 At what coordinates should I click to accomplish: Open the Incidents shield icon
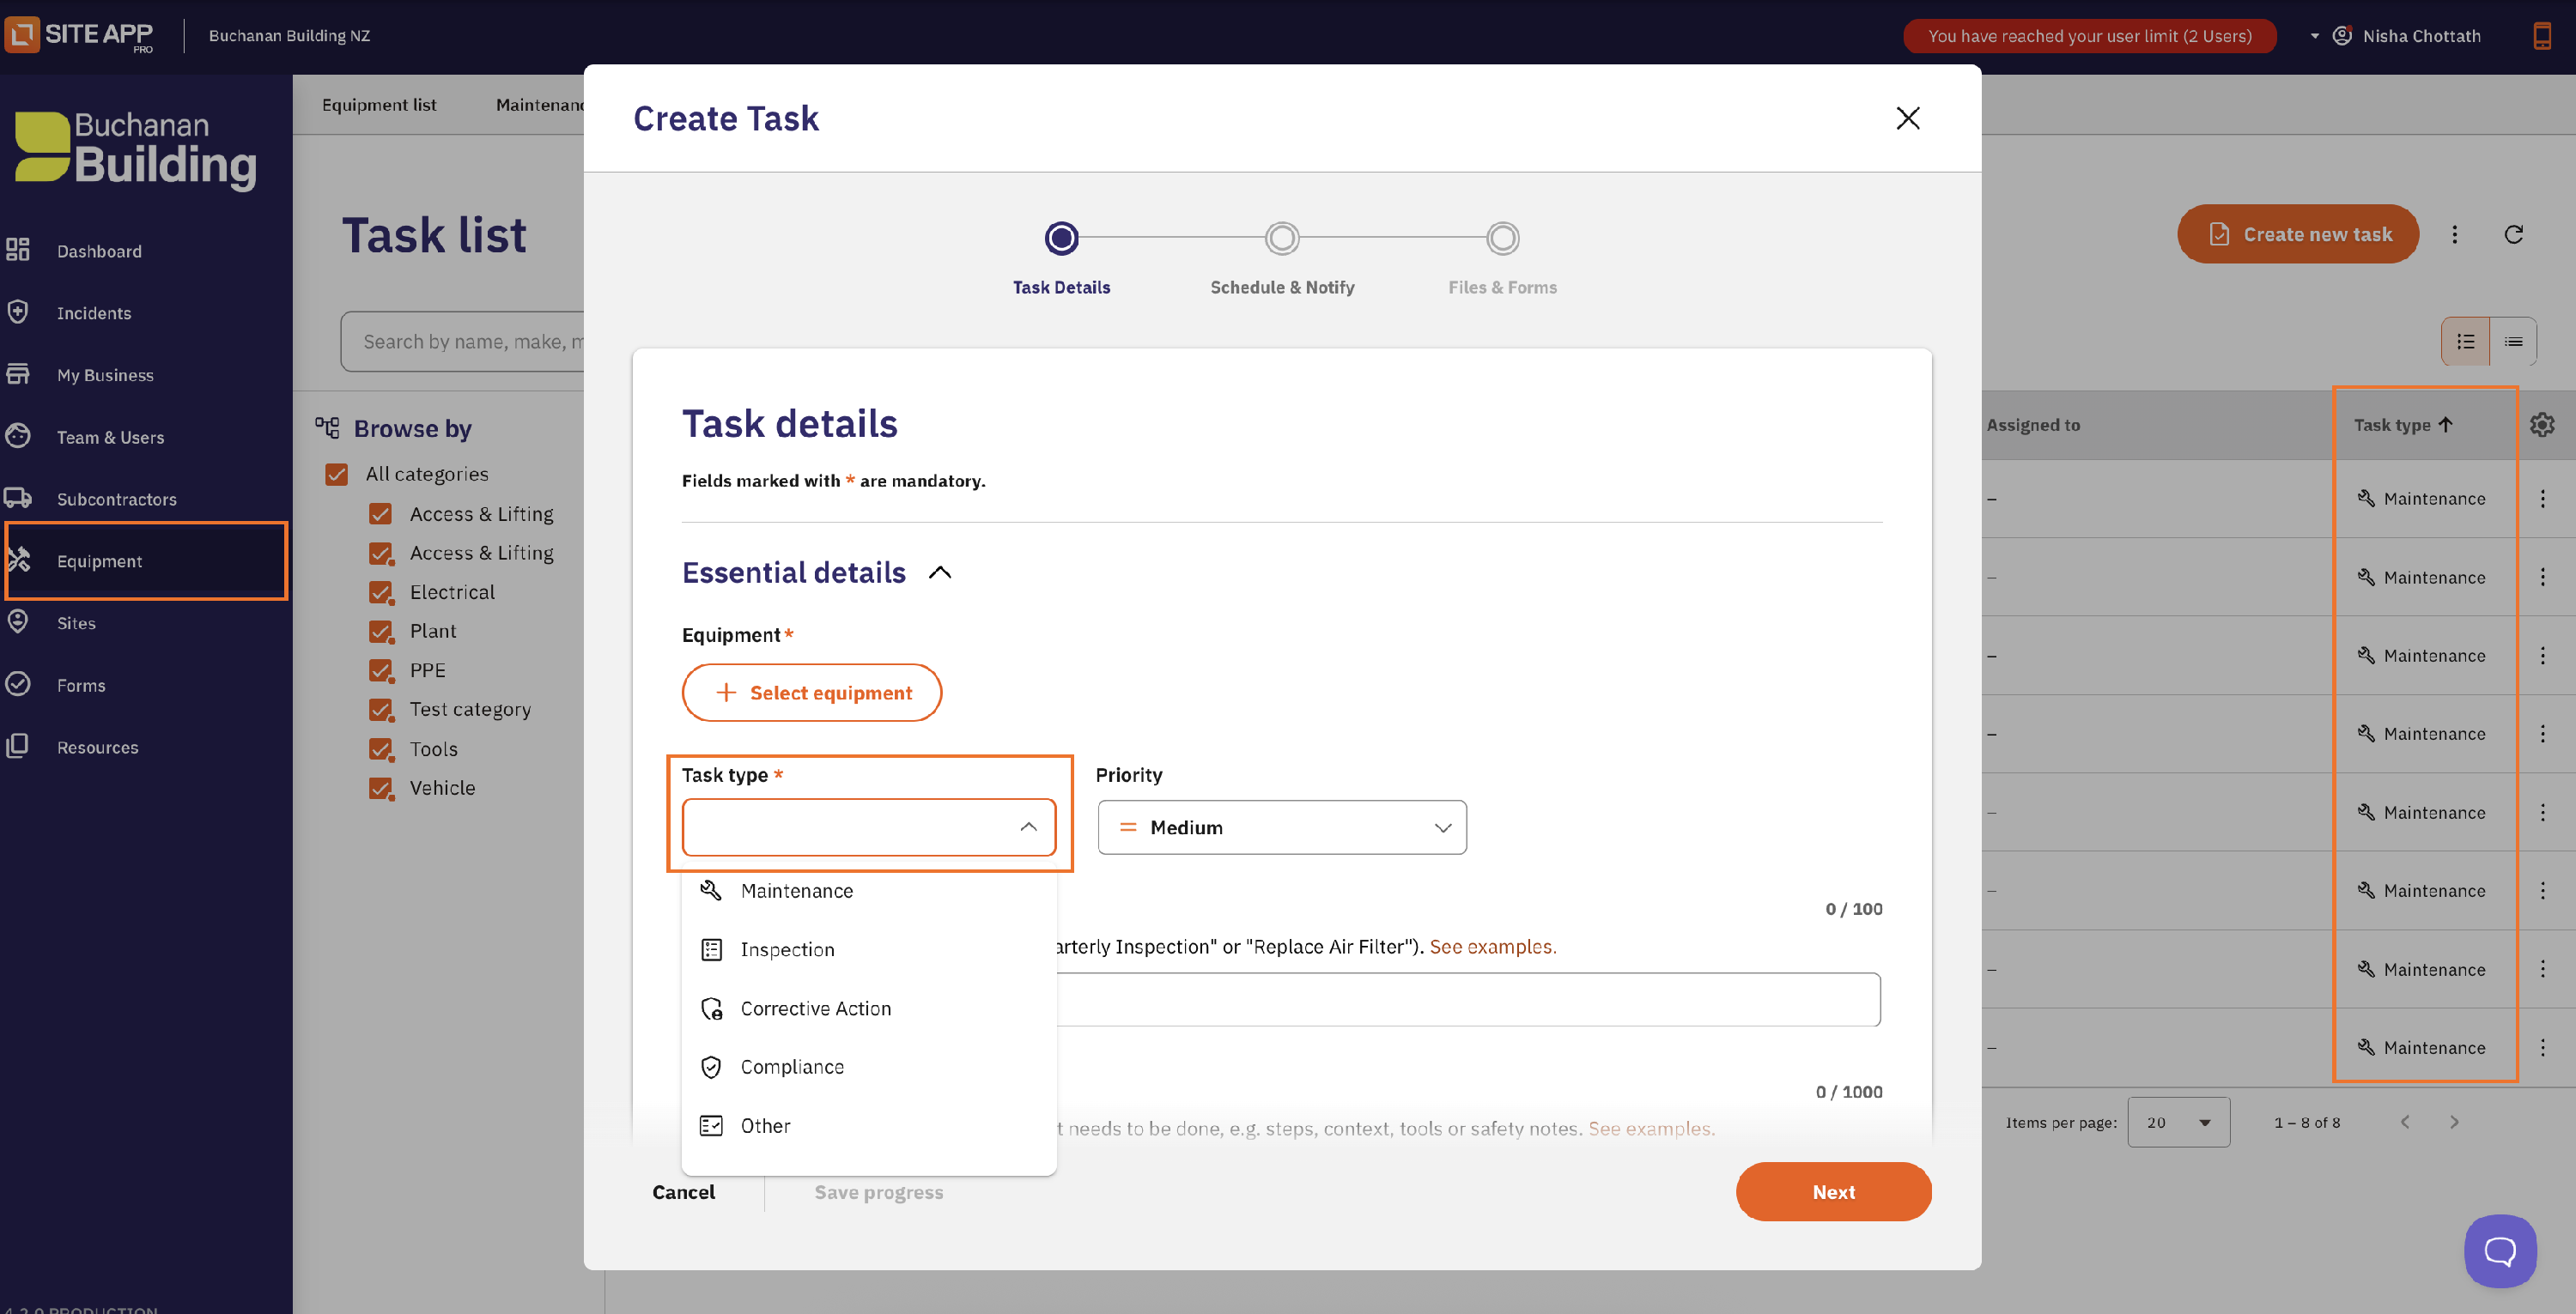click(x=18, y=312)
